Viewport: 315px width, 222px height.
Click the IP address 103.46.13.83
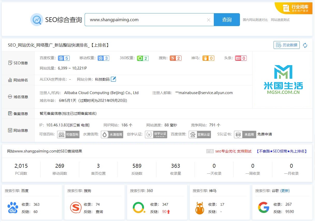pos(57,125)
